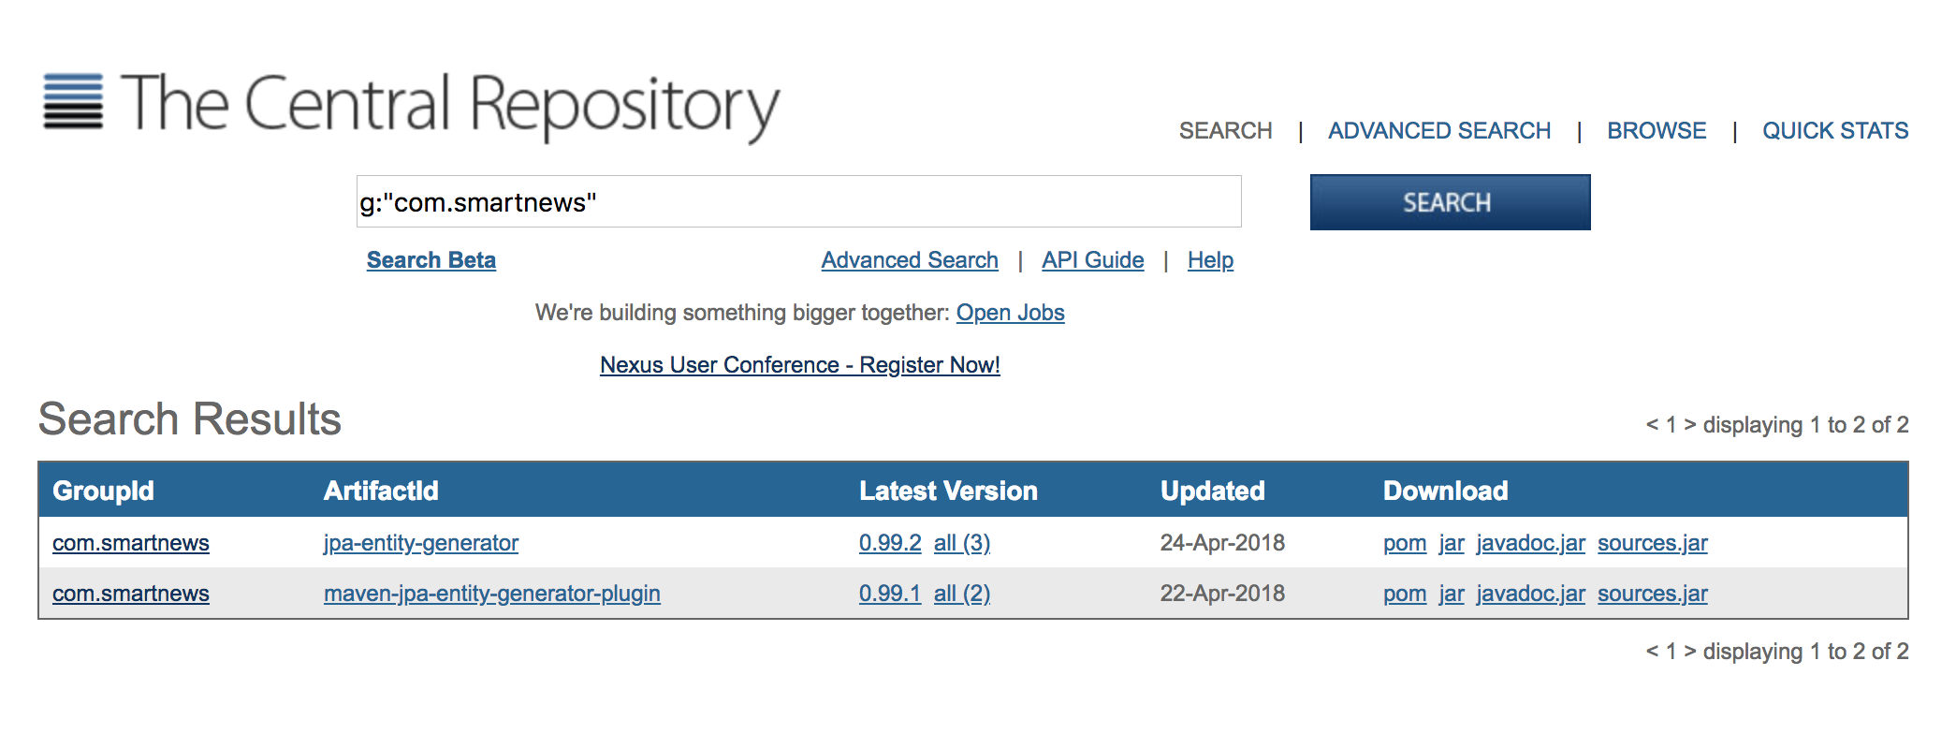Screen dimensions: 1956x734
Task: Download javadoc.jar for jpa-entity-generator
Action: pos(1530,543)
